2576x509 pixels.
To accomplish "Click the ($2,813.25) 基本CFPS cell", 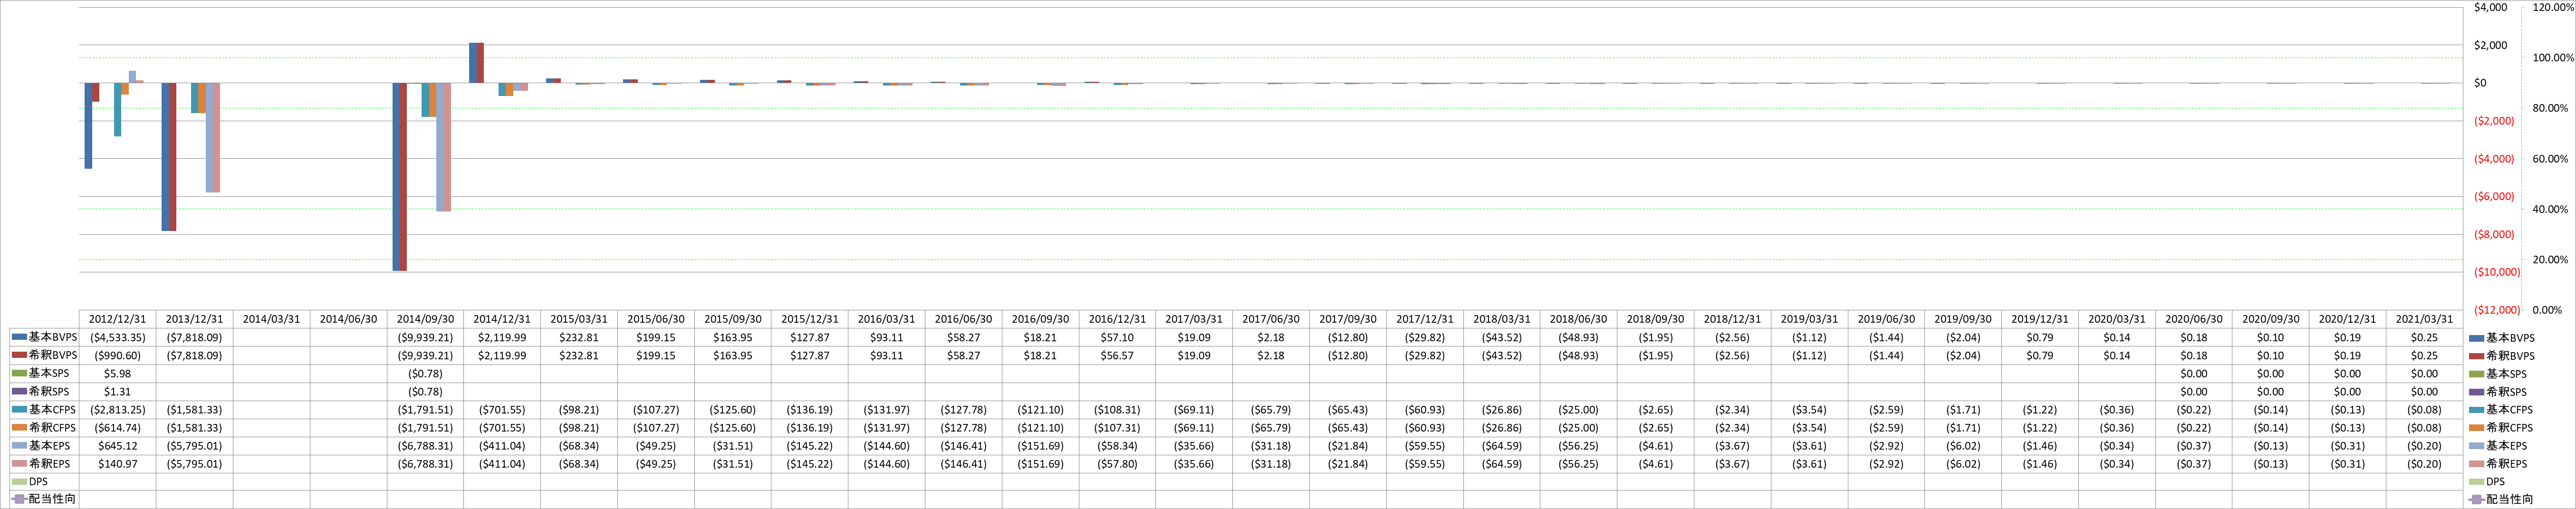I will 118,410.
